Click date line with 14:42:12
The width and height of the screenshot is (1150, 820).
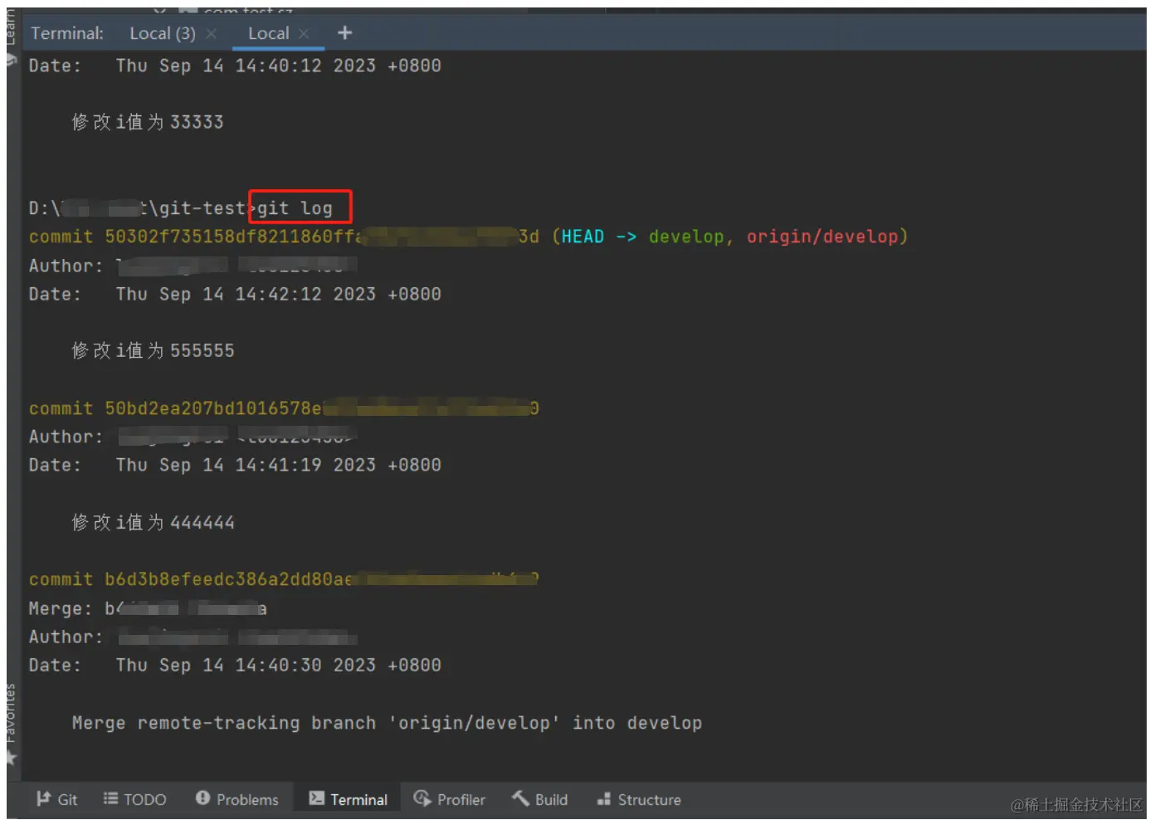point(235,295)
